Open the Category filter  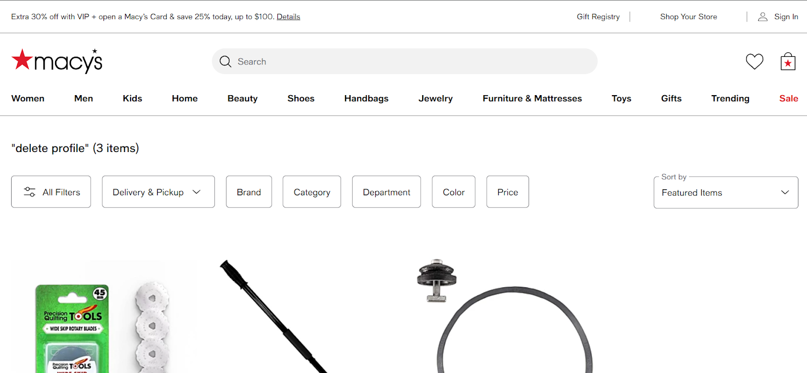[312, 192]
